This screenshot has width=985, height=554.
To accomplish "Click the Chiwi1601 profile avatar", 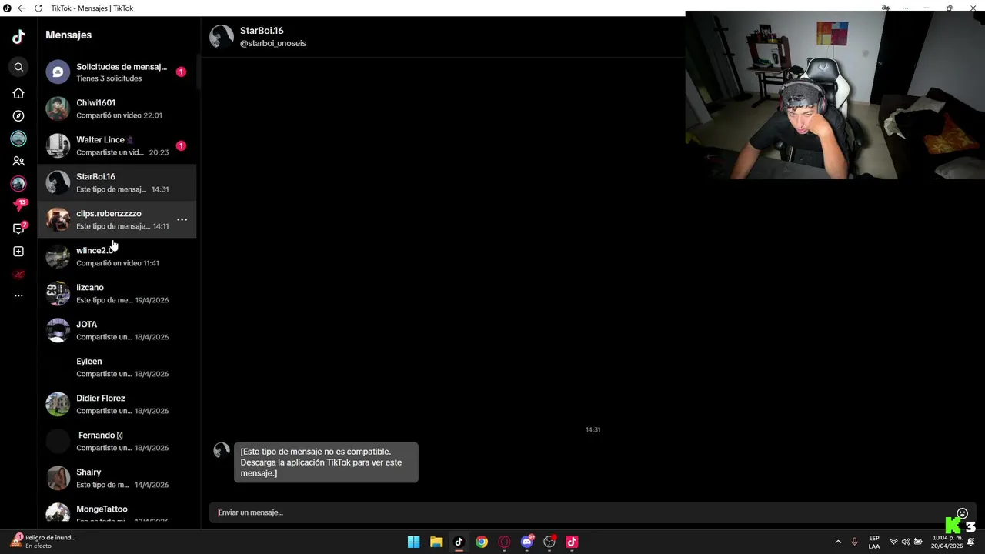I will [58, 108].
